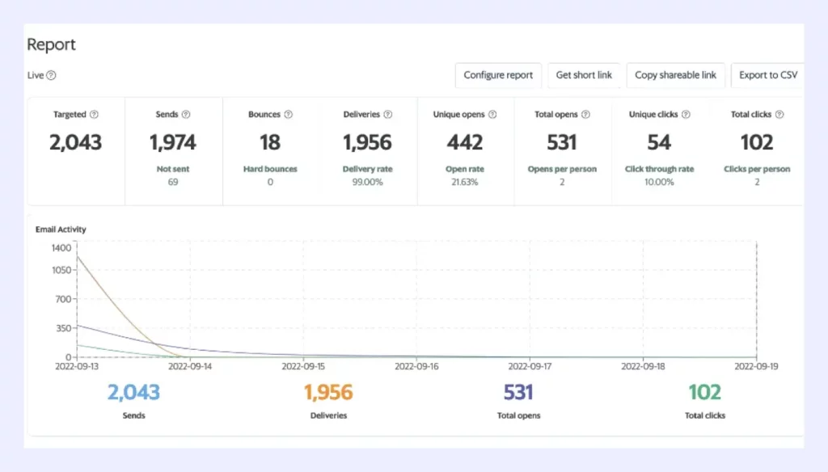Click the Report page heading

point(51,44)
